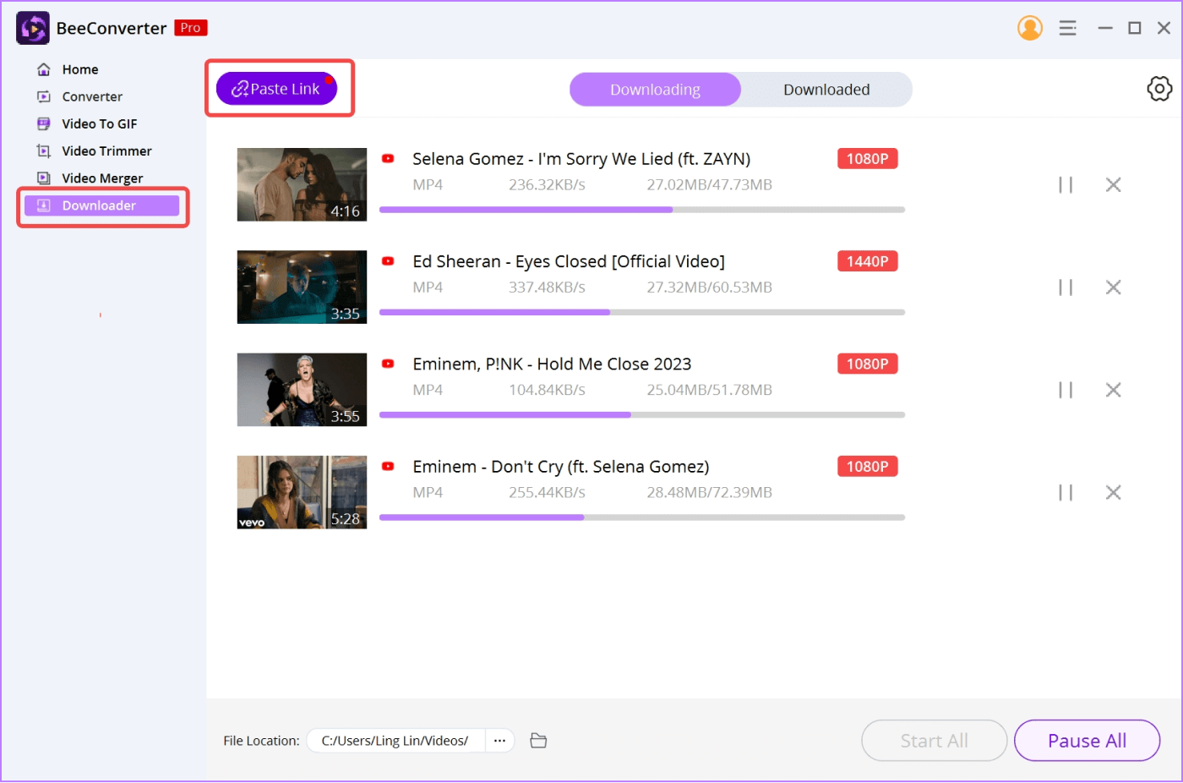Open downloader settings gear
Viewport: 1183px width, 783px height.
click(1159, 89)
